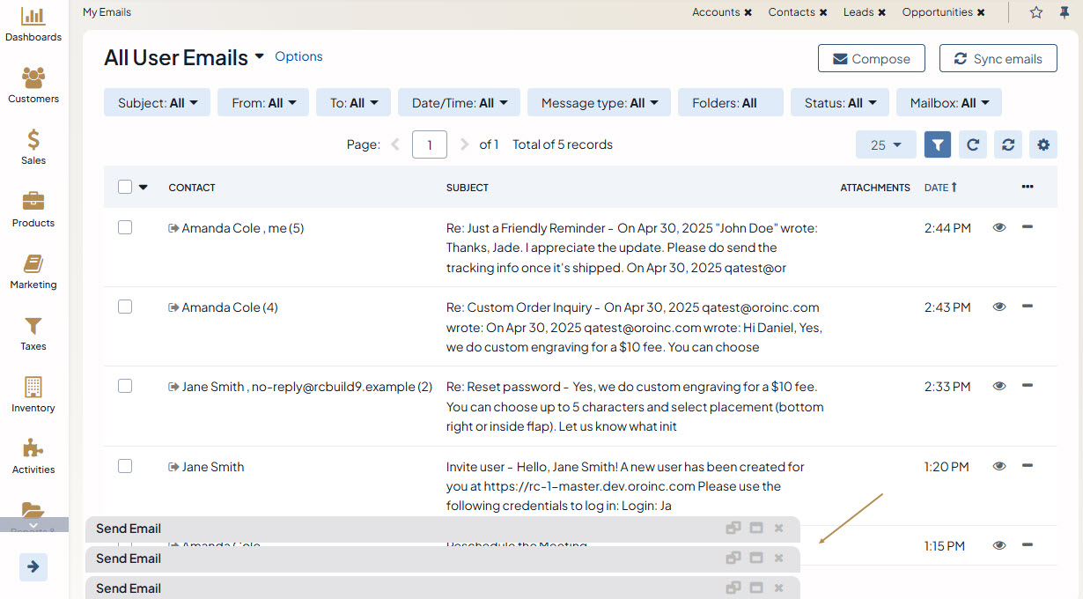The width and height of the screenshot is (1083, 599).
Task: Toggle seen eye icon on 2:43 PM email
Action: (998, 307)
